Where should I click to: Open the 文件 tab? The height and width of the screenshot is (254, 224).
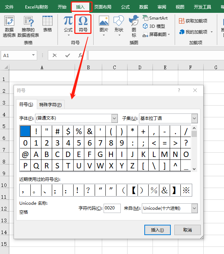tap(9, 7)
